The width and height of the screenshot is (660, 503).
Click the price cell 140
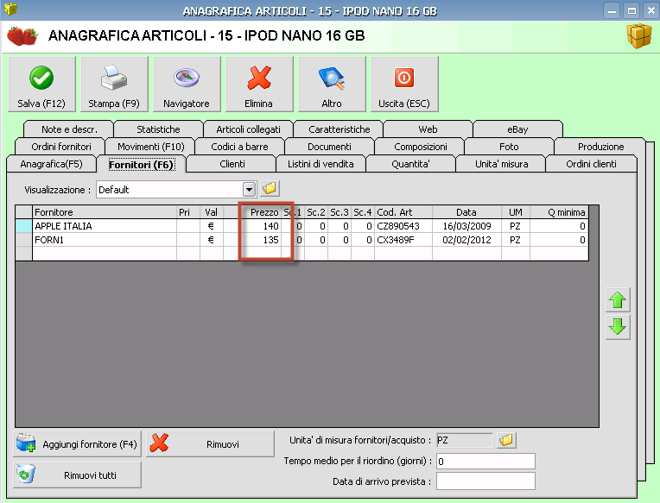point(252,226)
